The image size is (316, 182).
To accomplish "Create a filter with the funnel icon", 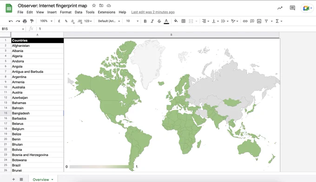I will (266, 21).
